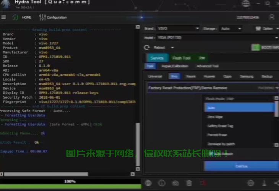Click the green BOOT INFO icon
The image size is (279, 191).
tap(256, 47)
